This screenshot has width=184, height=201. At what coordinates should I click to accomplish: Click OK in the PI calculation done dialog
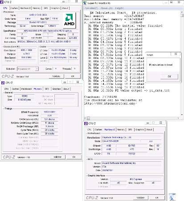pos(169,76)
